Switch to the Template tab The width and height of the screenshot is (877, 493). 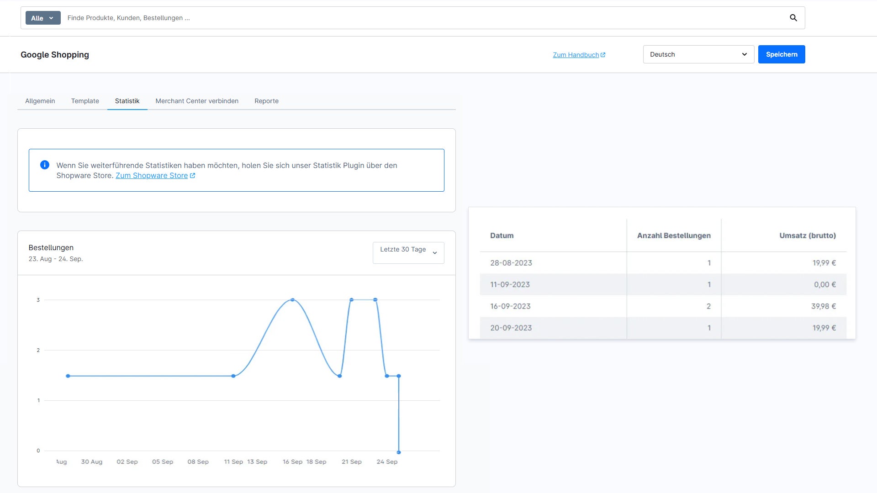[85, 101]
